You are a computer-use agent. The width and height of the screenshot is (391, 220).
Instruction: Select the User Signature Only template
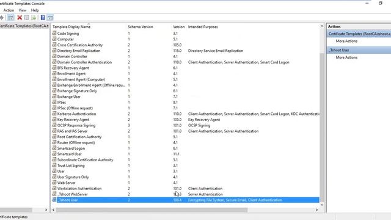73,177
